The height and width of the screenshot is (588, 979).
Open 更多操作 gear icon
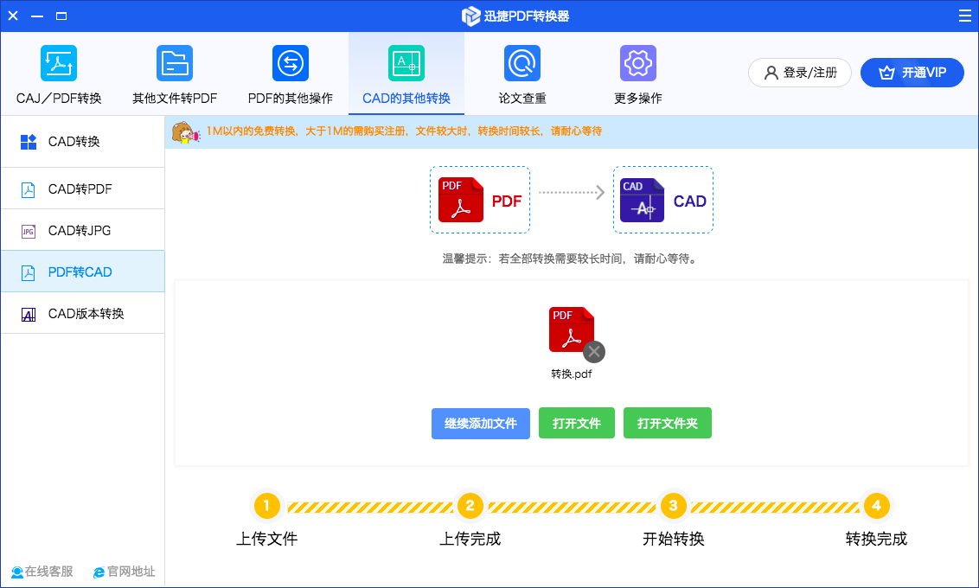[x=638, y=63]
